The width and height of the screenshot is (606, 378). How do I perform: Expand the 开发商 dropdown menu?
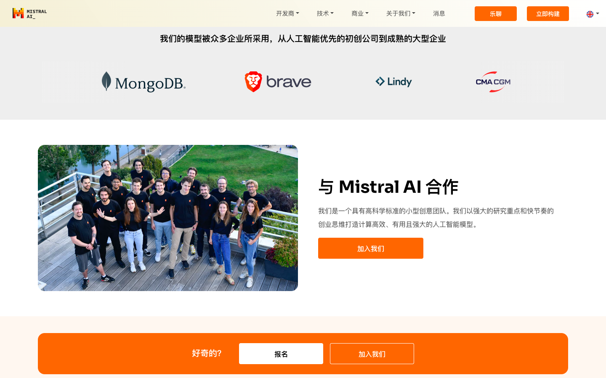click(x=287, y=13)
